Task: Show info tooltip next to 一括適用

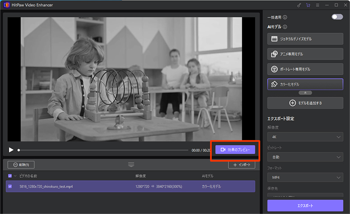Action: pyautogui.click(x=285, y=17)
